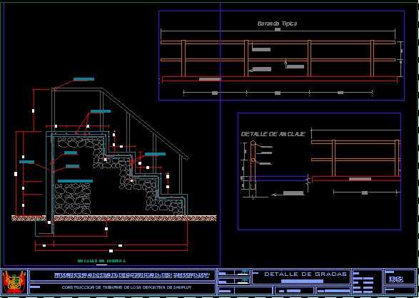Image resolution: width=419 pixels, height=298 pixels.
Task: Select the 'DETALLE DE ANCLAJE' heading
Action: 273,134
